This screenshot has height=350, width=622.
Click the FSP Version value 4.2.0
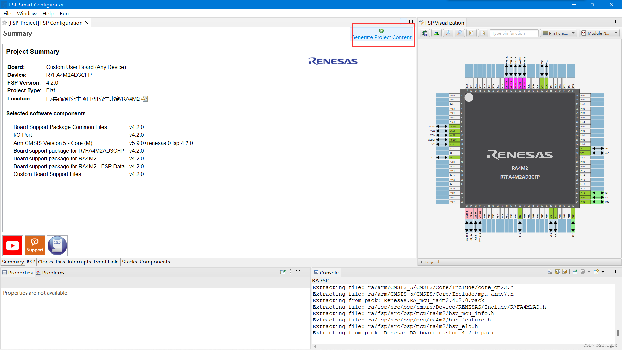[x=52, y=83]
